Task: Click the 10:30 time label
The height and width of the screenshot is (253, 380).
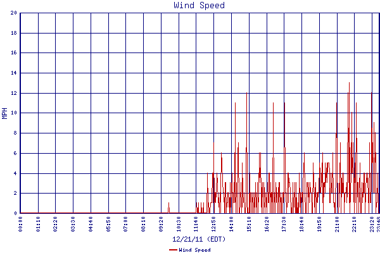Action: click(179, 224)
